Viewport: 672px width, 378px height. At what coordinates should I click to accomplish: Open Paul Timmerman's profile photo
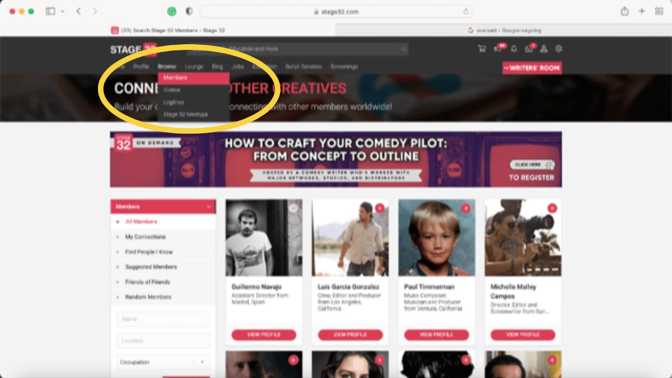[437, 238]
